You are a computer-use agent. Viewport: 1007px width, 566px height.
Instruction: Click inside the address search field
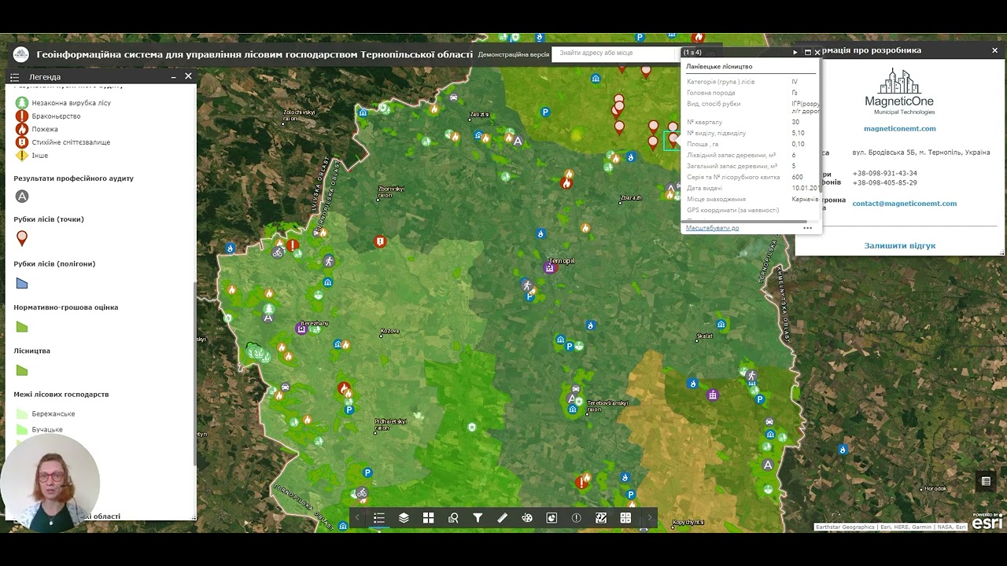pos(614,53)
